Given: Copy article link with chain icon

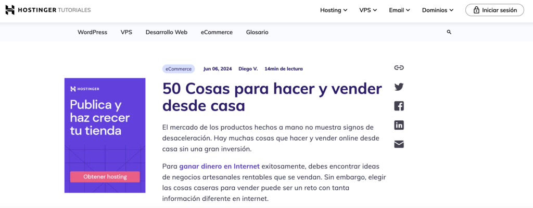Looking at the screenshot, I should (x=399, y=68).
